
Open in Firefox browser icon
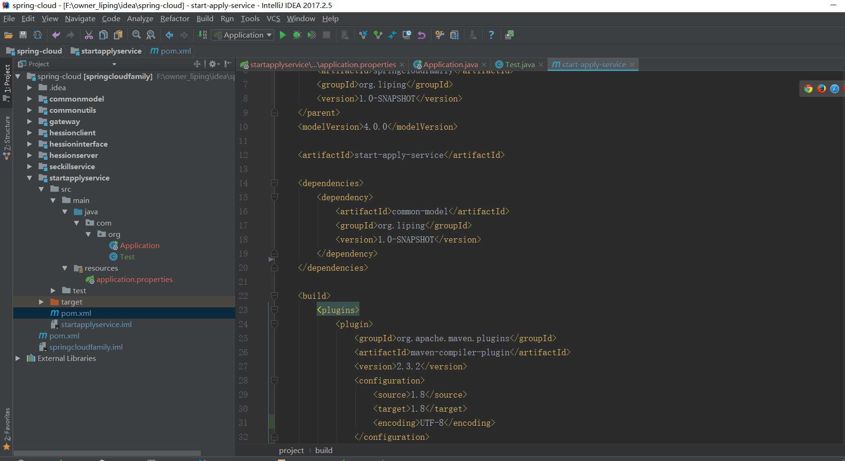[821, 89]
